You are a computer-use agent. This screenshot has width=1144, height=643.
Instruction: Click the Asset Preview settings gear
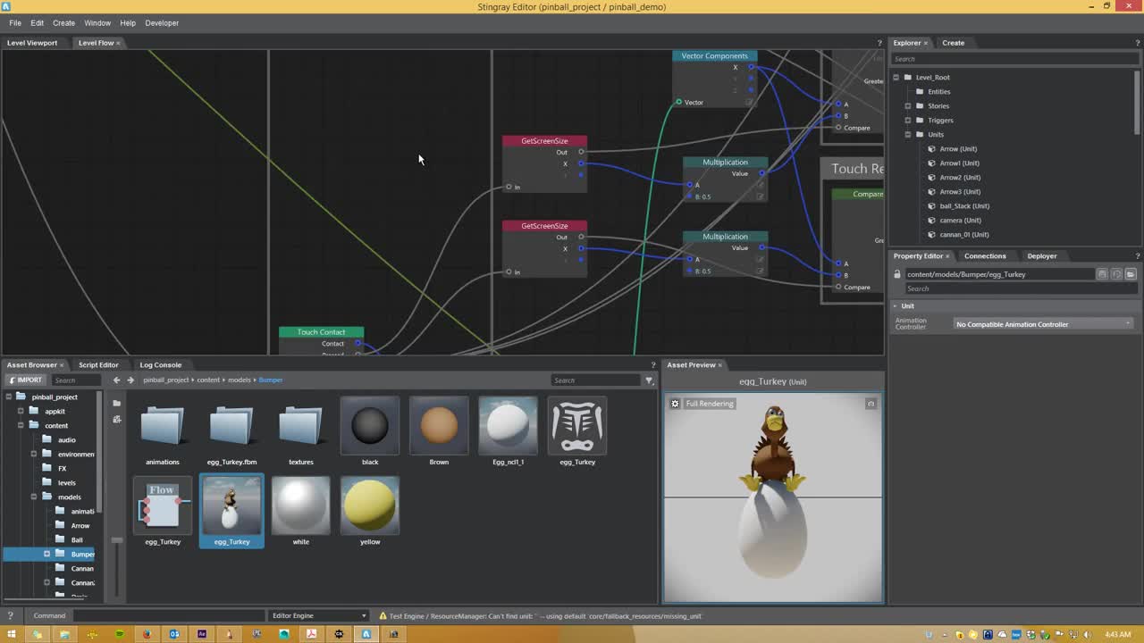click(x=675, y=404)
